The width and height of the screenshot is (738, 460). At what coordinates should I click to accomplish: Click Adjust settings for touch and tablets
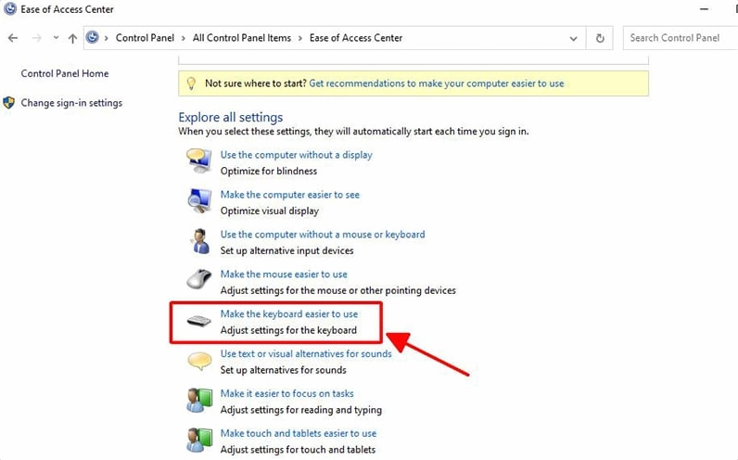click(x=298, y=450)
